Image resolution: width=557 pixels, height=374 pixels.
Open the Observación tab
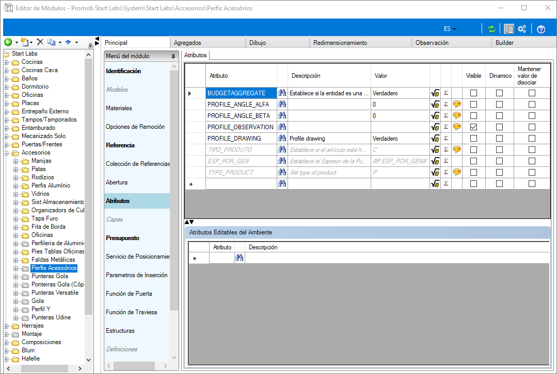point(452,43)
